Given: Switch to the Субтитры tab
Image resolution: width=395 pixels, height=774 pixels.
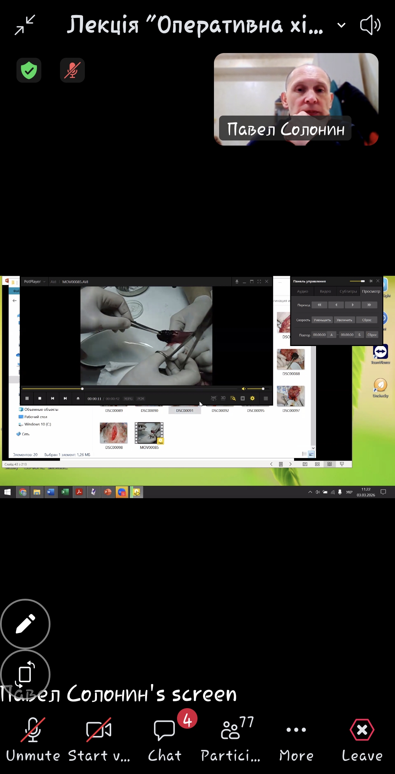Looking at the screenshot, I should coord(348,291).
